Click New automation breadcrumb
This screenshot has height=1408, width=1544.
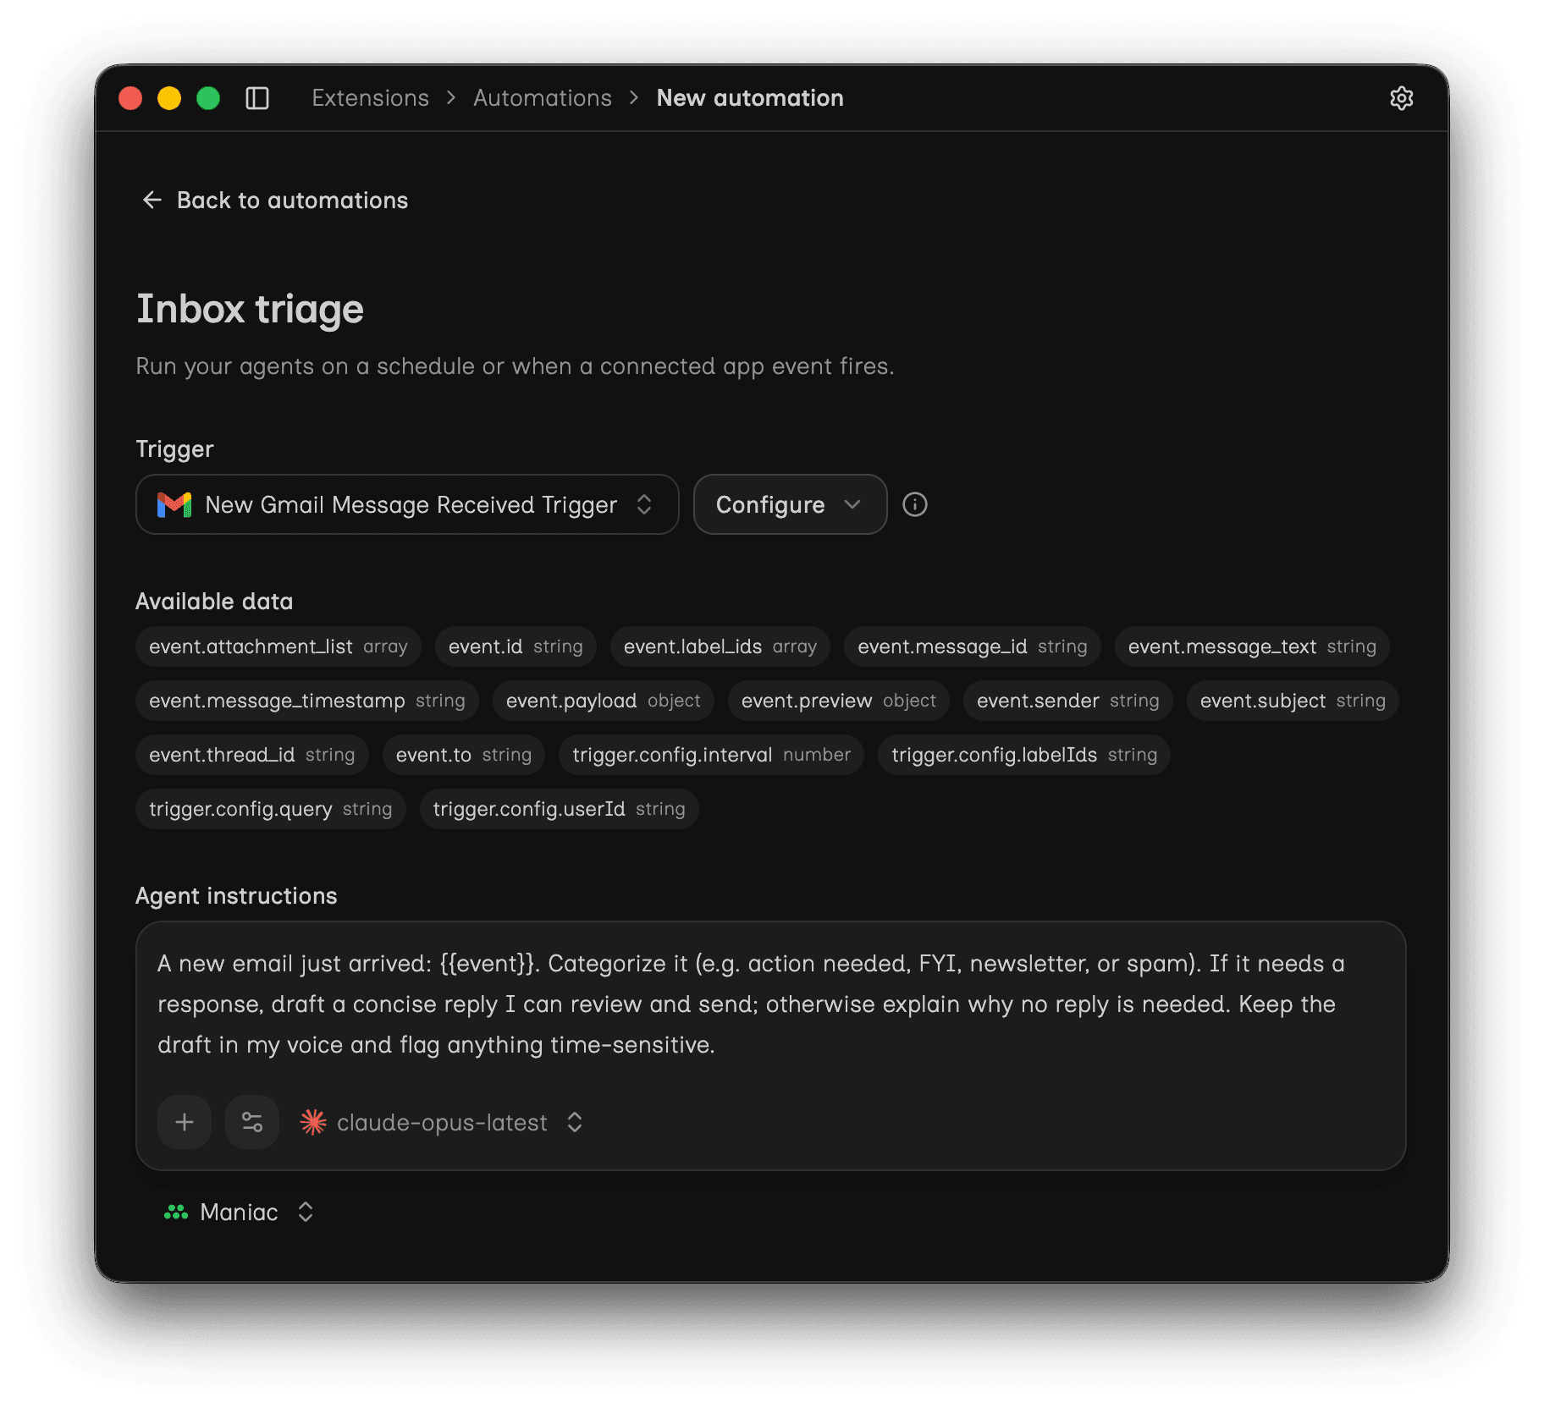click(x=750, y=98)
